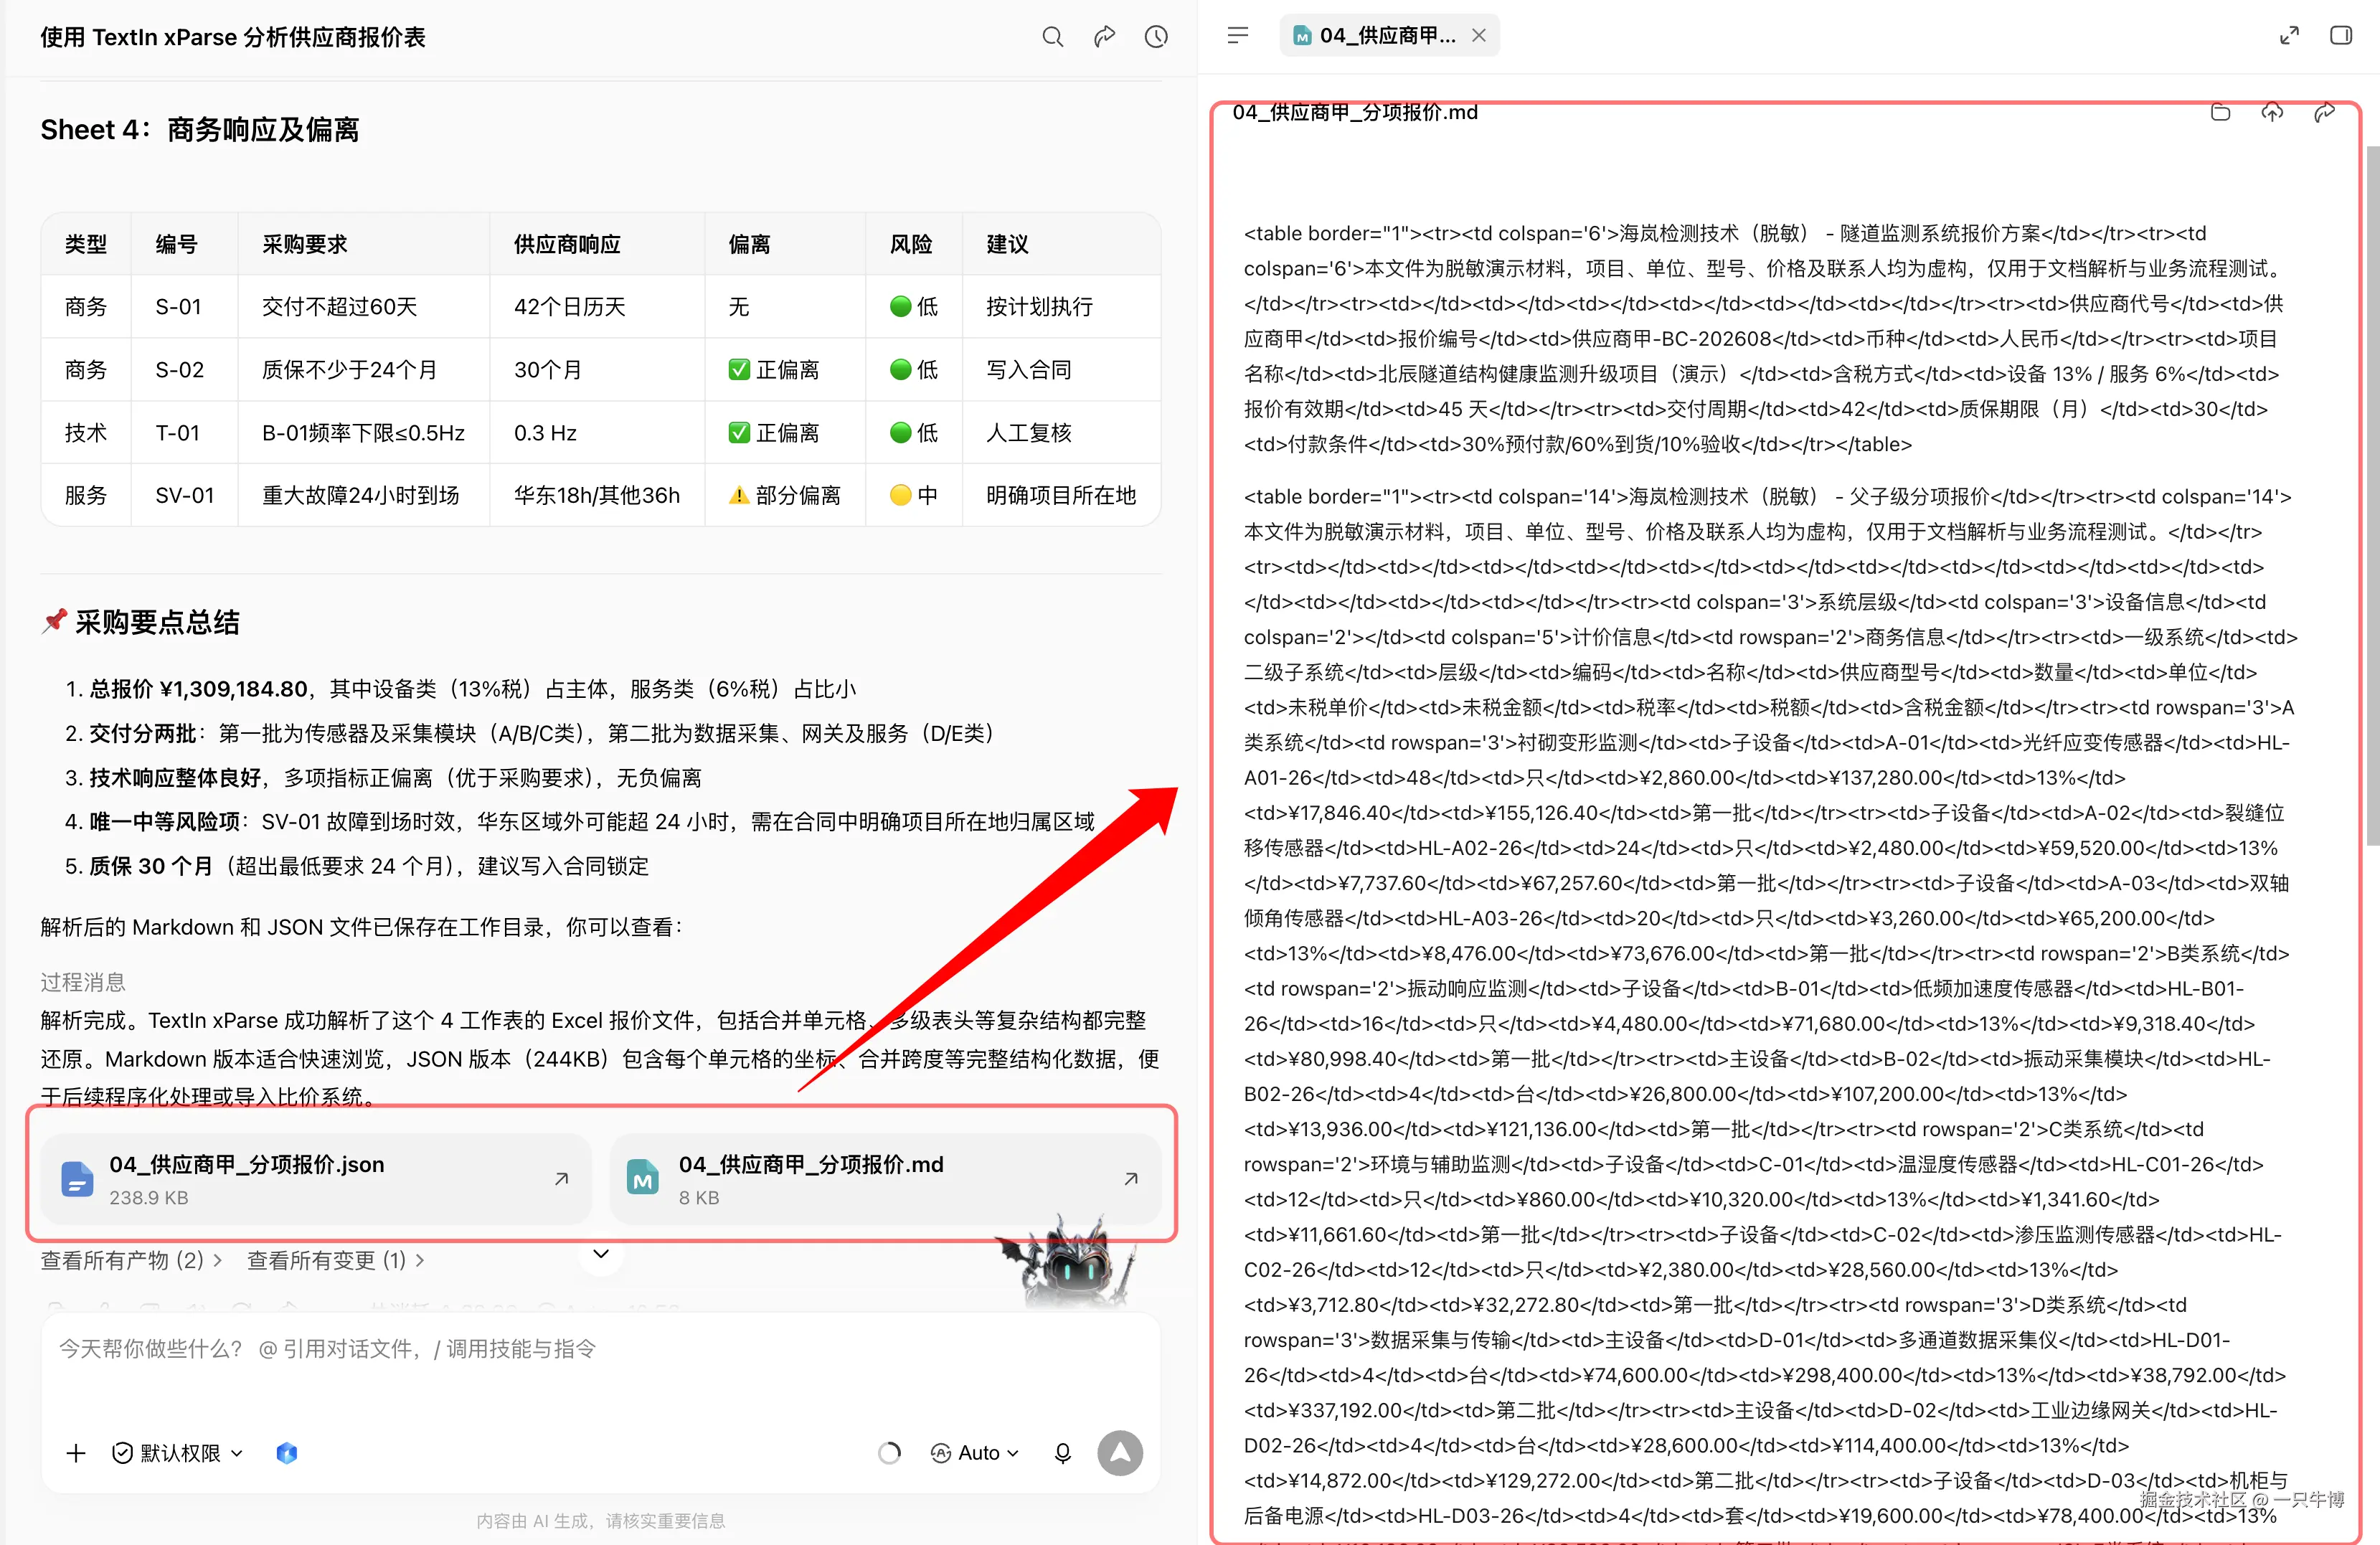The width and height of the screenshot is (2380, 1545).
Task: Click the 过程消息 label
Action: (x=83, y=982)
